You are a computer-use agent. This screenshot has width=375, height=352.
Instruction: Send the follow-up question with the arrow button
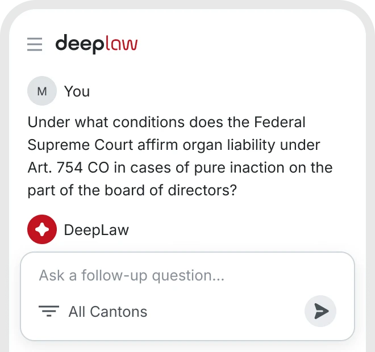320,311
